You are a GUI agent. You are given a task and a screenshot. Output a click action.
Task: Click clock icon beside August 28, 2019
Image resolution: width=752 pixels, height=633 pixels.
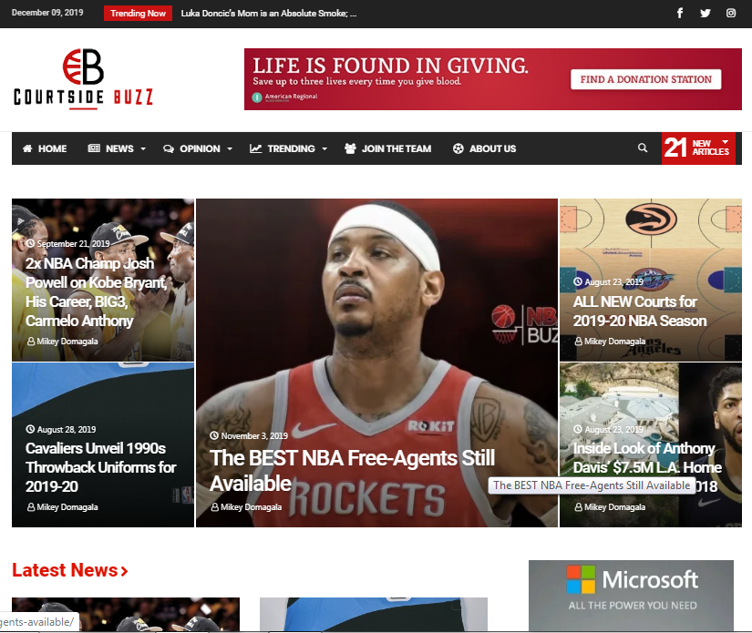click(x=30, y=429)
